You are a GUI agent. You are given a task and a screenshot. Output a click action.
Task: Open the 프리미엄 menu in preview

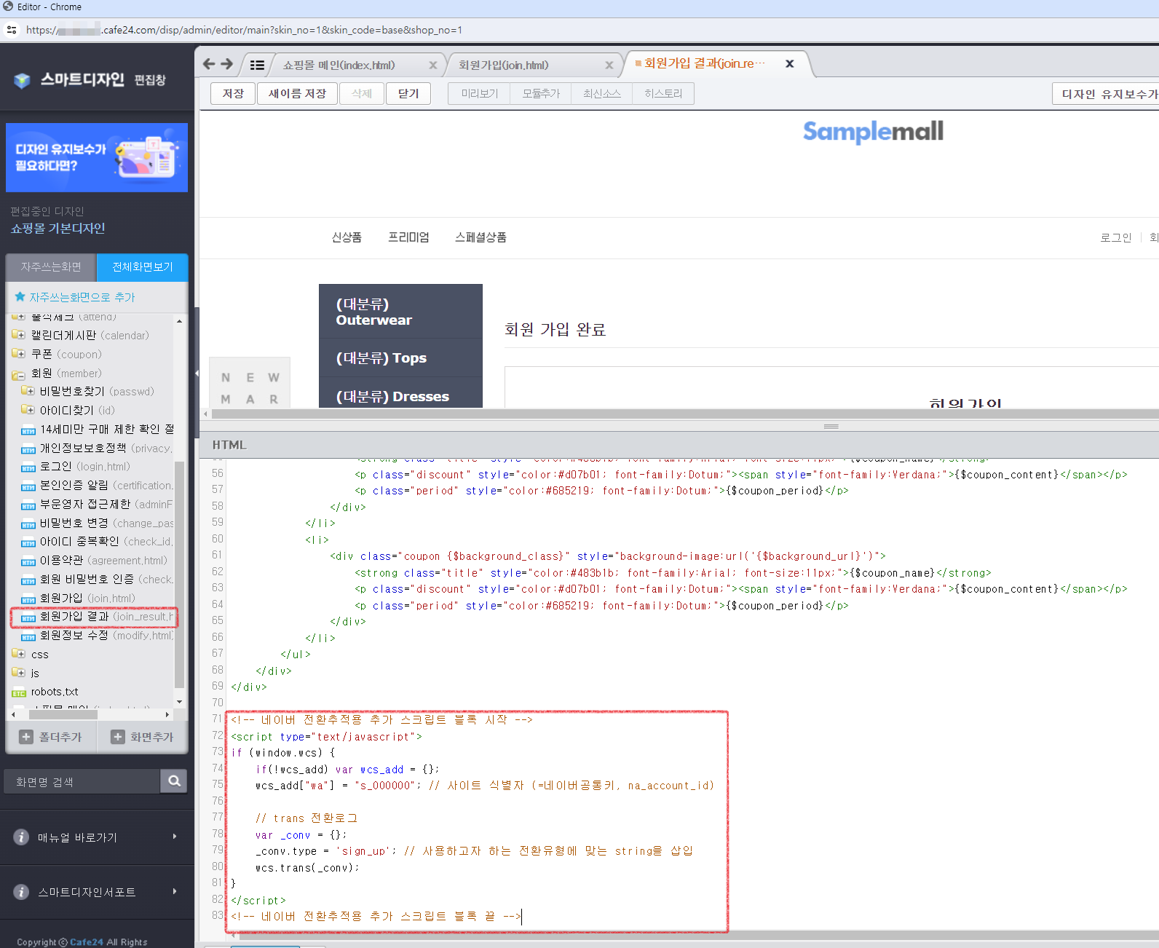[x=408, y=237]
